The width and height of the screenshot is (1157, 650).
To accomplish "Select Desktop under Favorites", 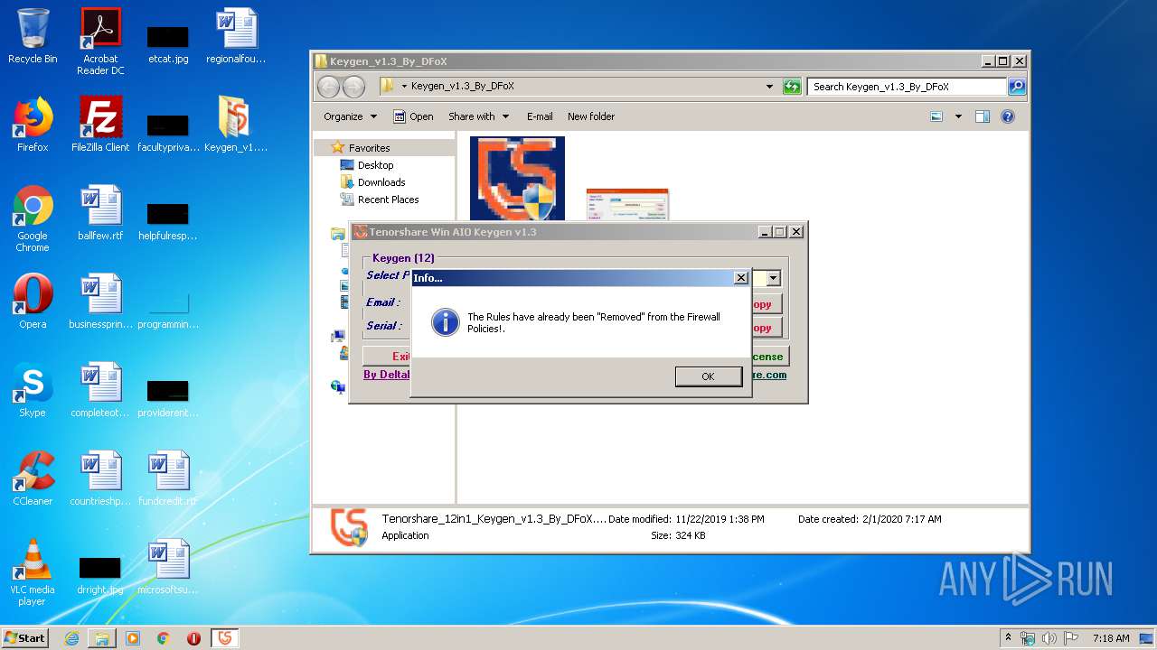I will [x=375, y=165].
